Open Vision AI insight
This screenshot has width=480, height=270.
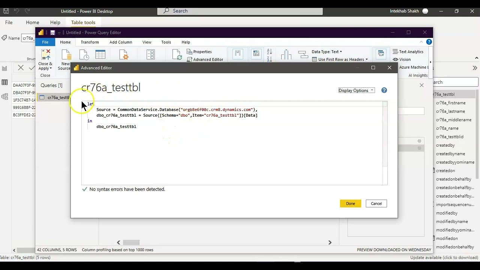(x=402, y=59)
